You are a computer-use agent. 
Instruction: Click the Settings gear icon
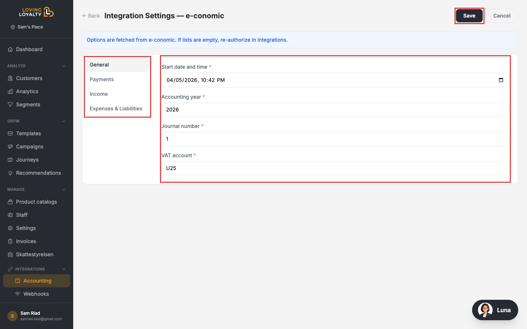click(10, 228)
